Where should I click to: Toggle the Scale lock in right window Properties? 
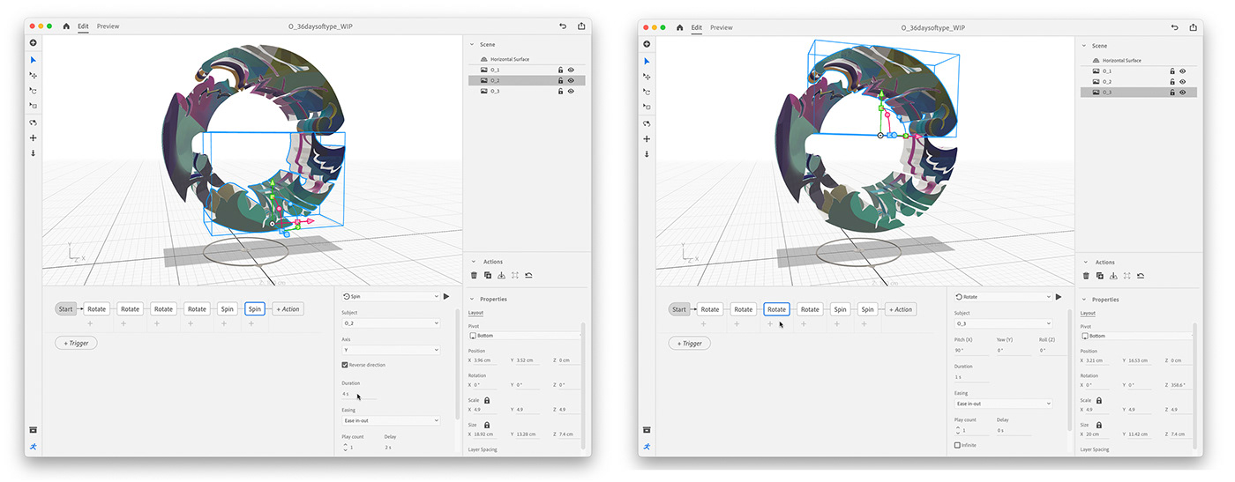[x=1099, y=401]
